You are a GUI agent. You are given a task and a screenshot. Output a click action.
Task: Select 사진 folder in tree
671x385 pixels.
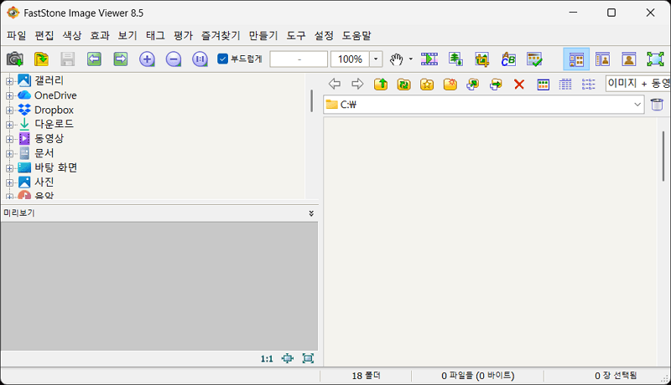44,182
